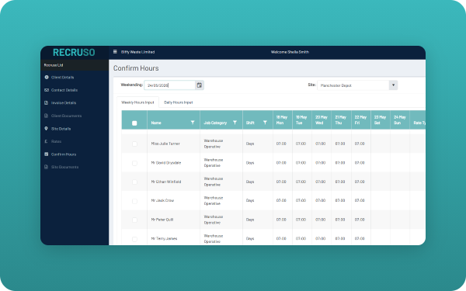
Task: Tick the select-all checkbox in table header
Action: click(134, 123)
